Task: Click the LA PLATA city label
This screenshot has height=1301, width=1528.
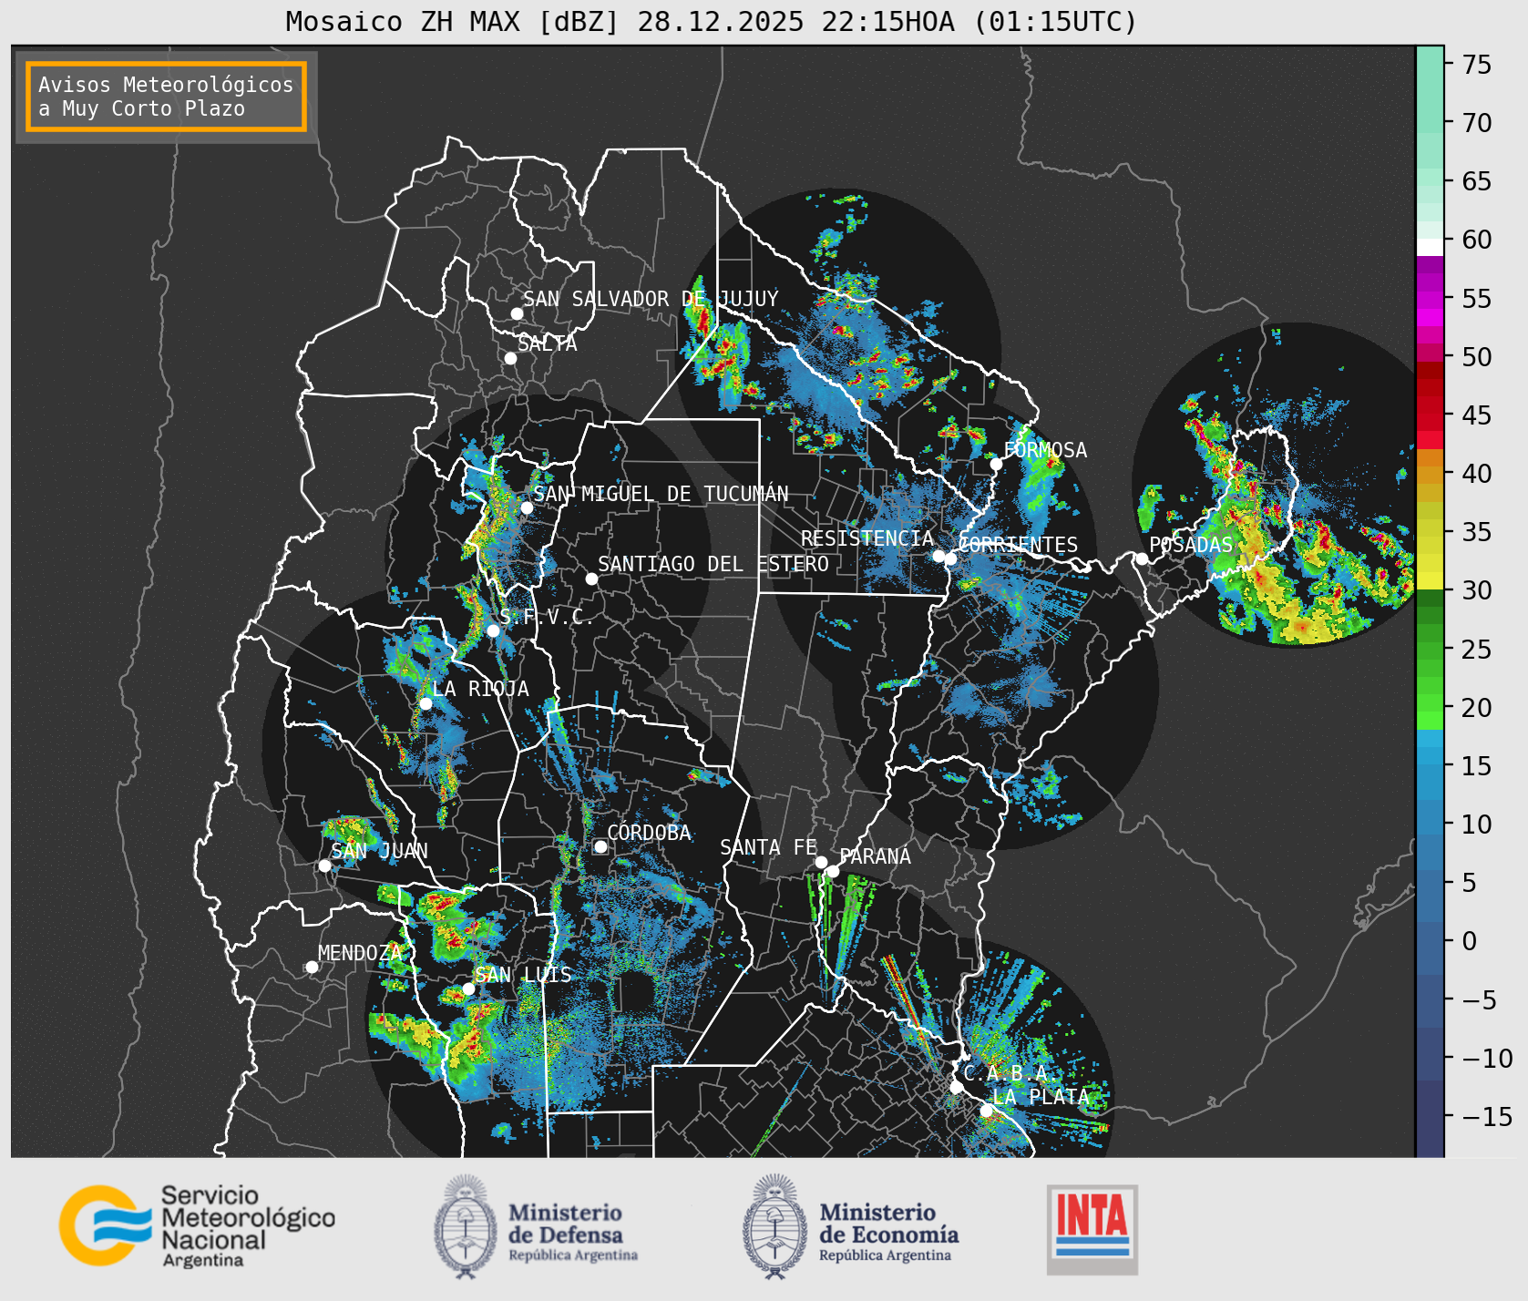Action: pyautogui.click(x=1041, y=1097)
